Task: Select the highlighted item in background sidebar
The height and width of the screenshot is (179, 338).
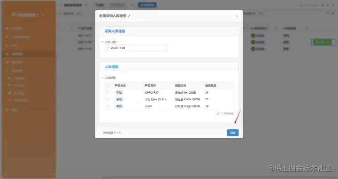Action: [x=29, y=54]
